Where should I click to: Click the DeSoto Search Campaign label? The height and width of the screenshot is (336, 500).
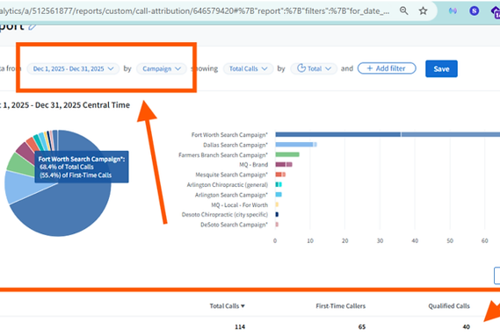(234, 225)
